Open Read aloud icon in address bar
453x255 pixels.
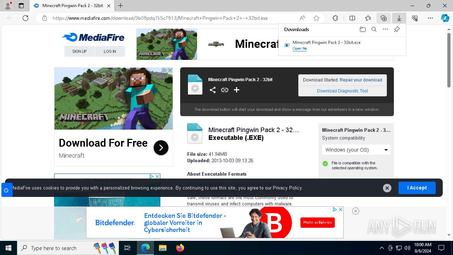[302, 18]
